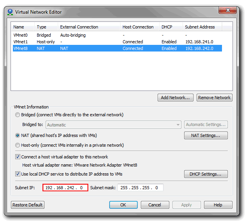
Task: Click the Virtual Network Editor title icon
Action: tap(10, 12)
